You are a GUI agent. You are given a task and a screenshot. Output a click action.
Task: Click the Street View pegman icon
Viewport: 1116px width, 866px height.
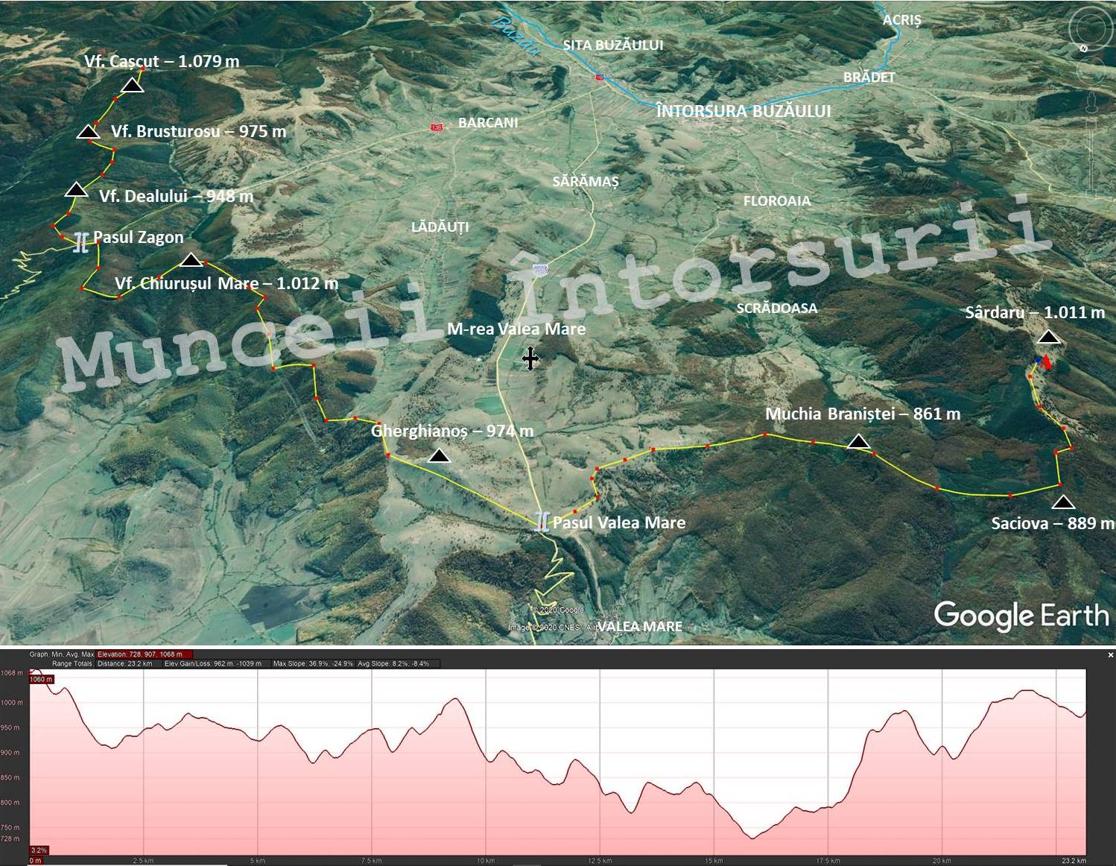point(1090,102)
